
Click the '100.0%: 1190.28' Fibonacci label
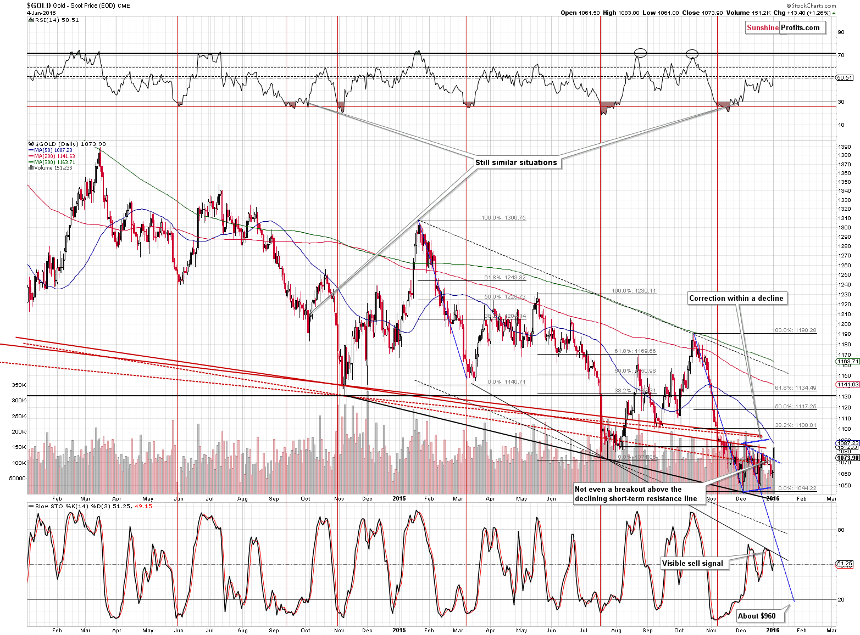tap(794, 330)
